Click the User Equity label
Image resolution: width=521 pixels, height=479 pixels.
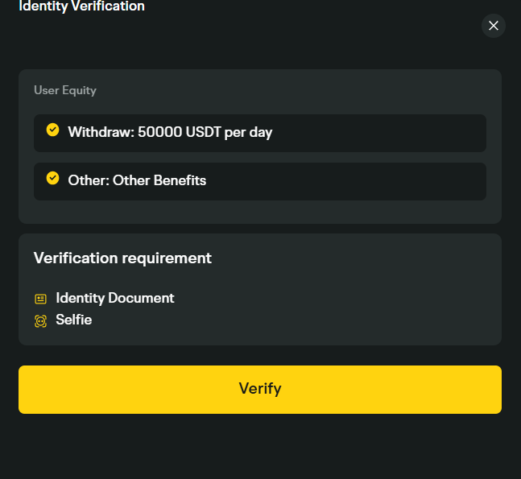pyautogui.click(x=65, y=90)
